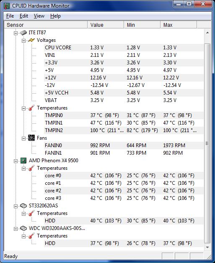Screen dimensions: 215x263
Task: Open the Help menu
Action: (55, 16)
